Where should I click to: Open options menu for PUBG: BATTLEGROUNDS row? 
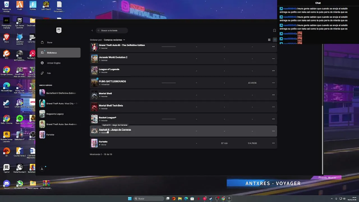[x=273, y=83]
